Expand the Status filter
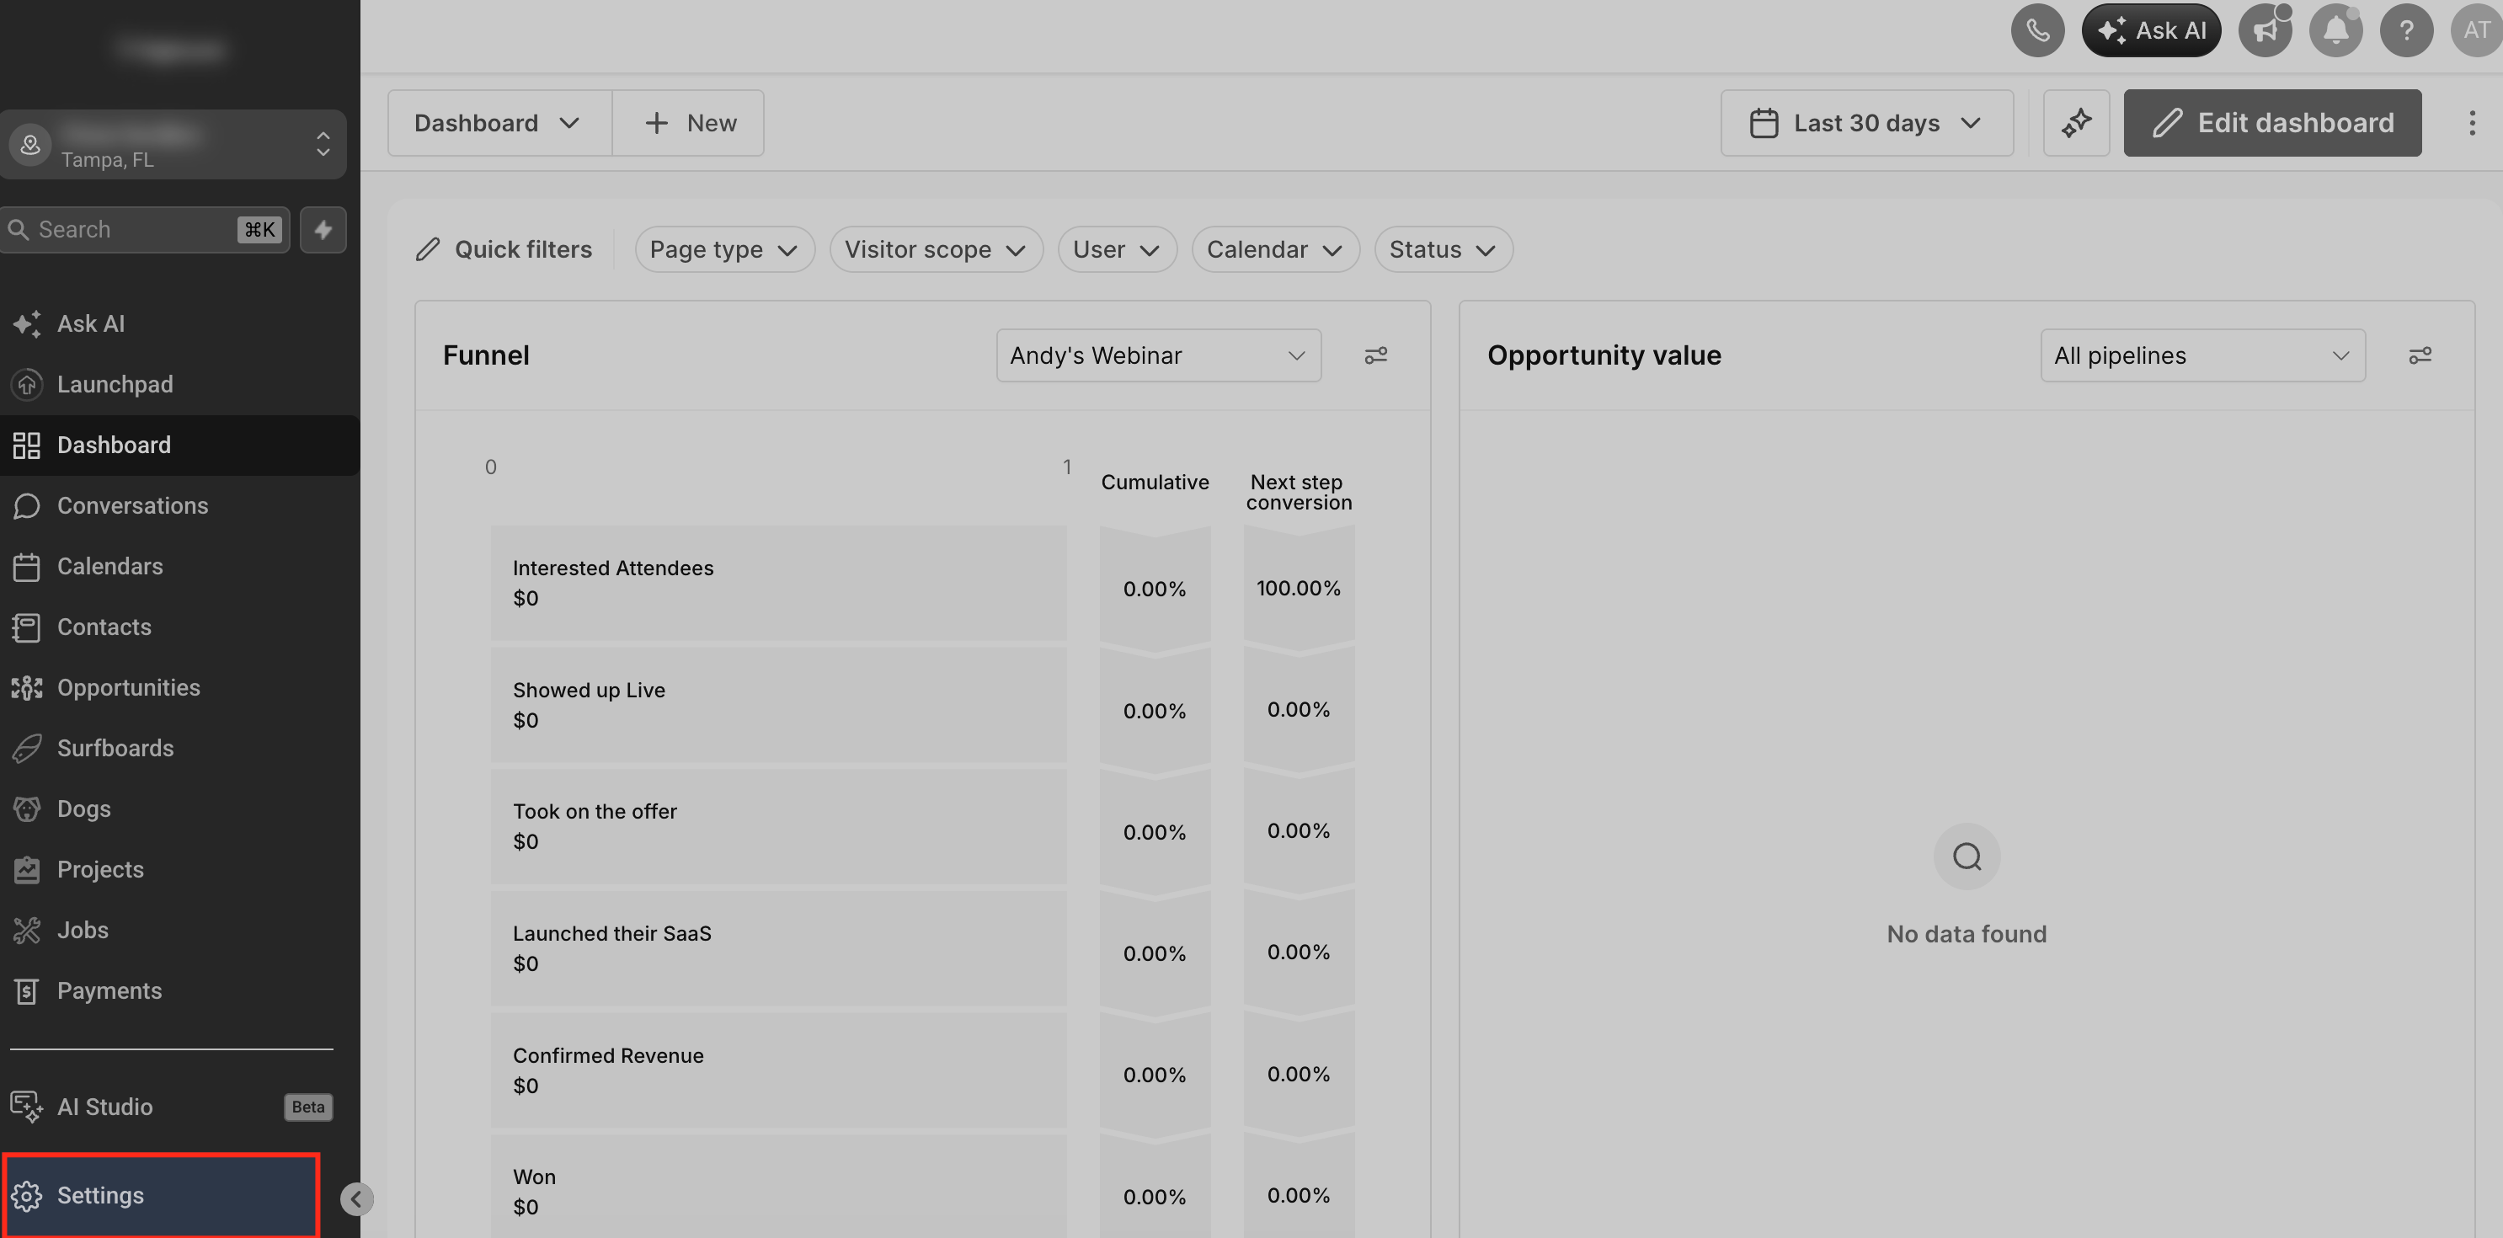Screen dimensions: 2503x1238 coord(1443,250)
